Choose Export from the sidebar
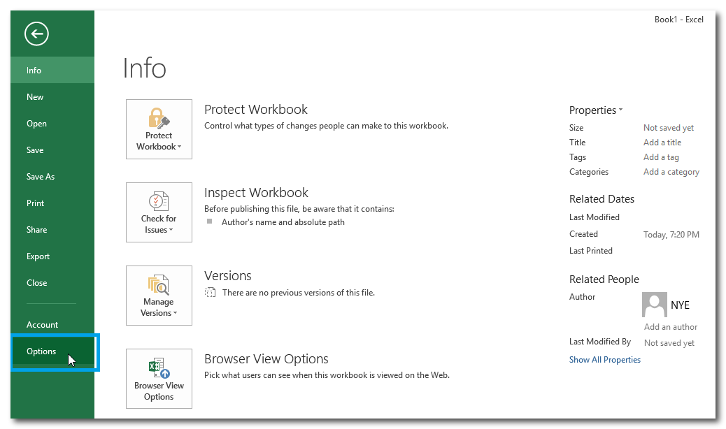 pos(38,256)
